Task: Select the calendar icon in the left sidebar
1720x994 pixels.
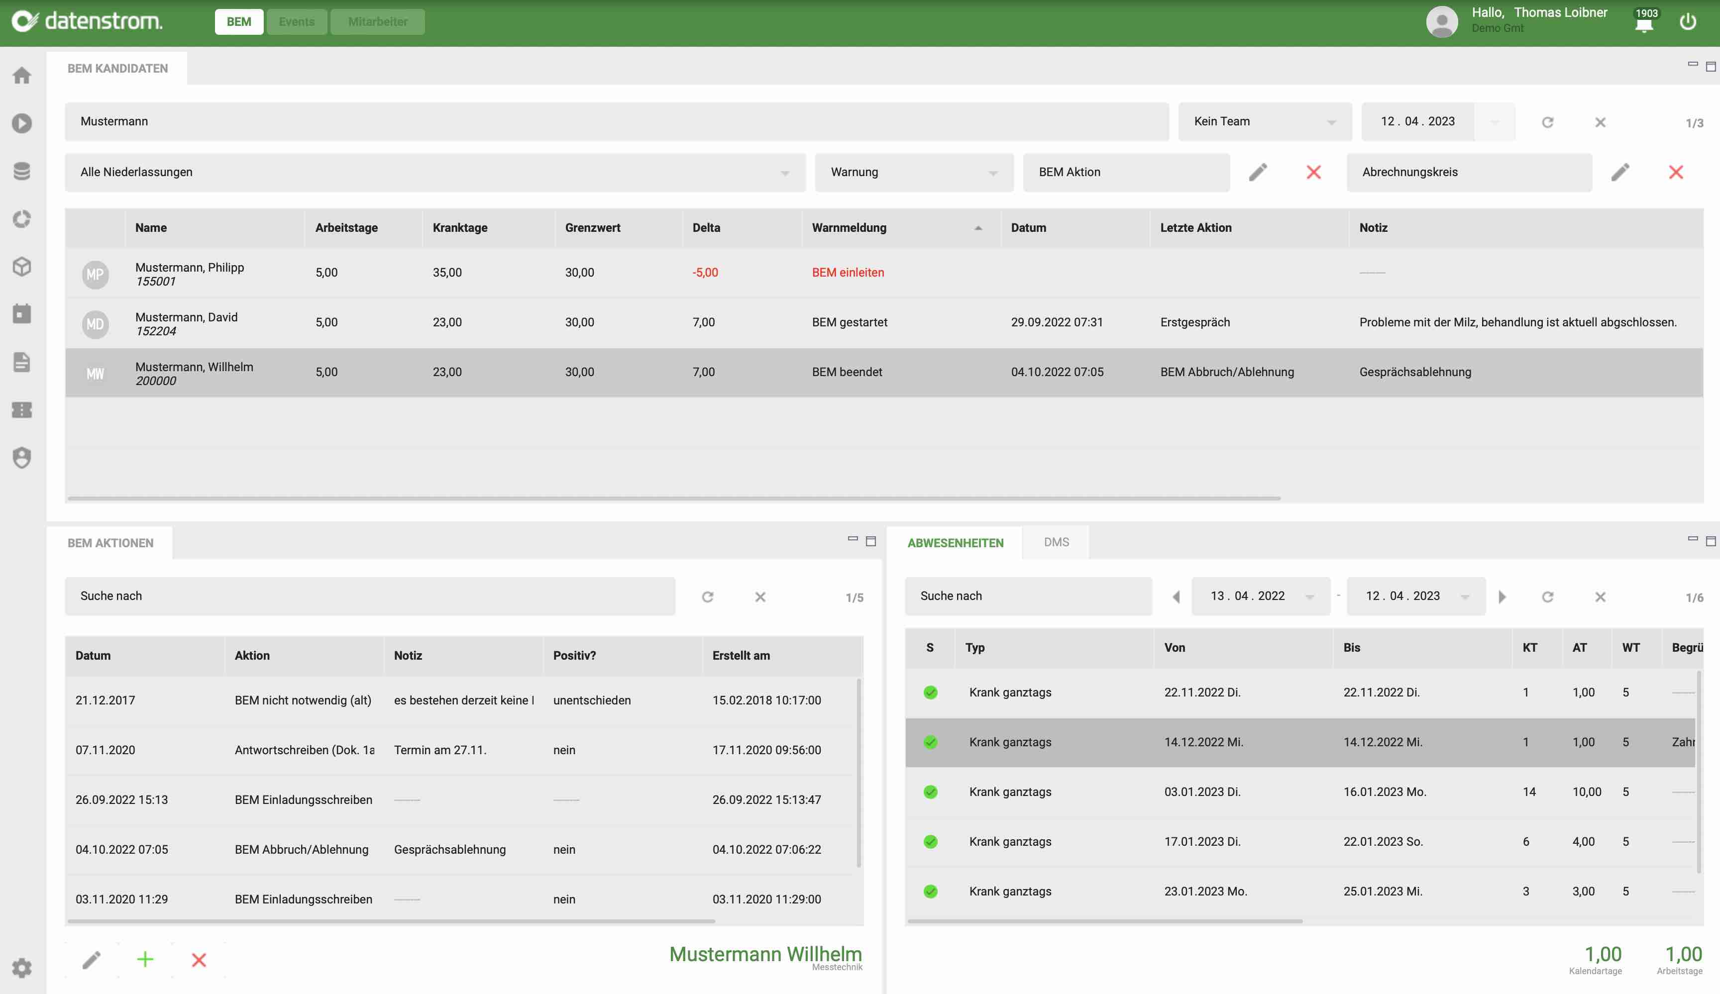Action: (x=22, y=314)
